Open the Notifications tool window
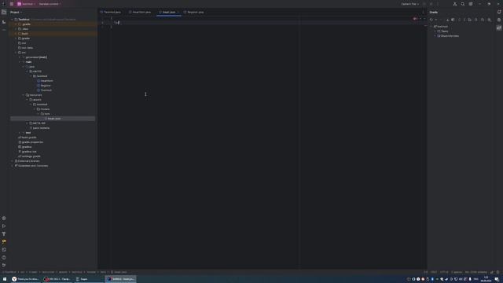Viewport: 503px width, 283px height. pos(499,12)
